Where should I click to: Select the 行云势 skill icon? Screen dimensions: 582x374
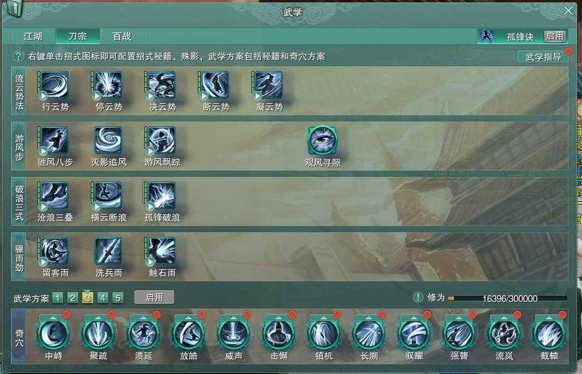55,85
